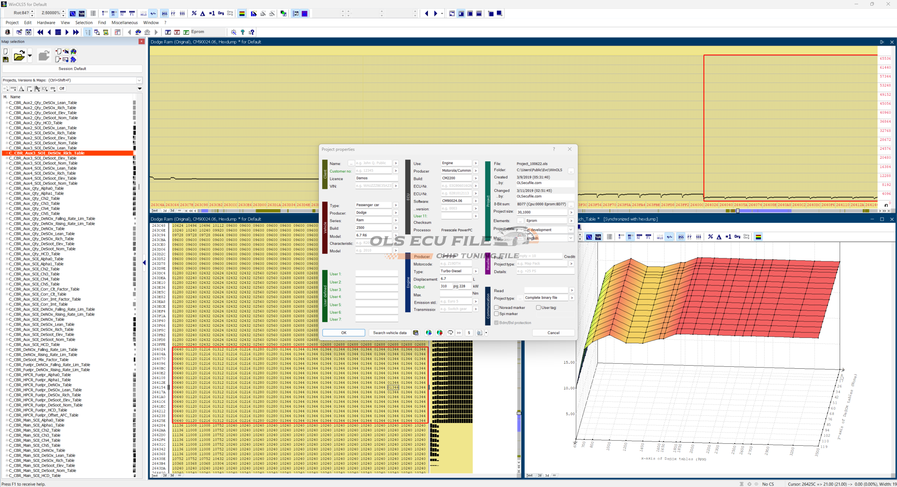Click the open folder icon in Map selection
Viewport: 897px width, 487px height.
[x=19, y=56]
